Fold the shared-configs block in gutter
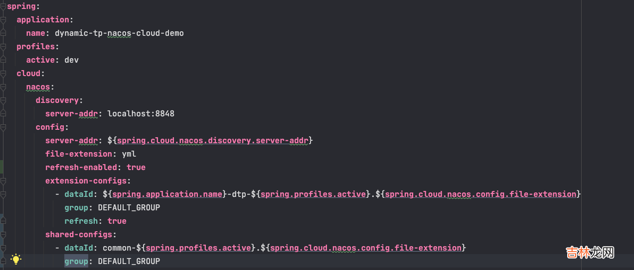This screenshot has width=634, height=270. tap(3, 235)
